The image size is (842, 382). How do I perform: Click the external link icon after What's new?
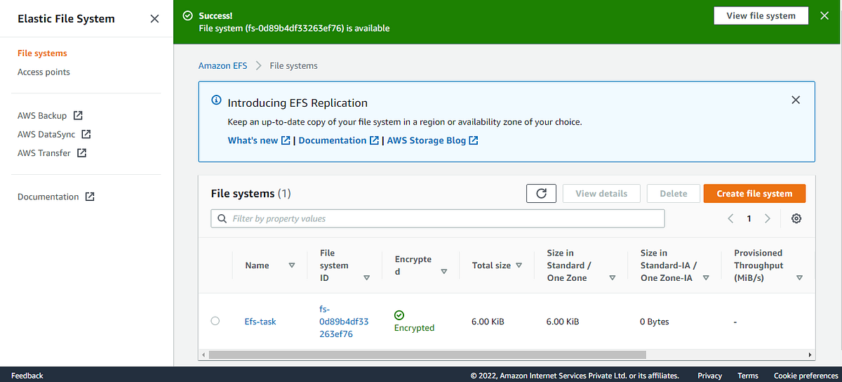pyautogui.click(x=286, y=140)
